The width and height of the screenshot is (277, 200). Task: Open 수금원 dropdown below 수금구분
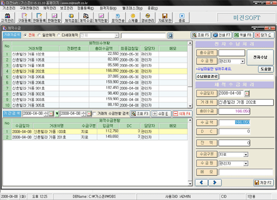point(245,163)
